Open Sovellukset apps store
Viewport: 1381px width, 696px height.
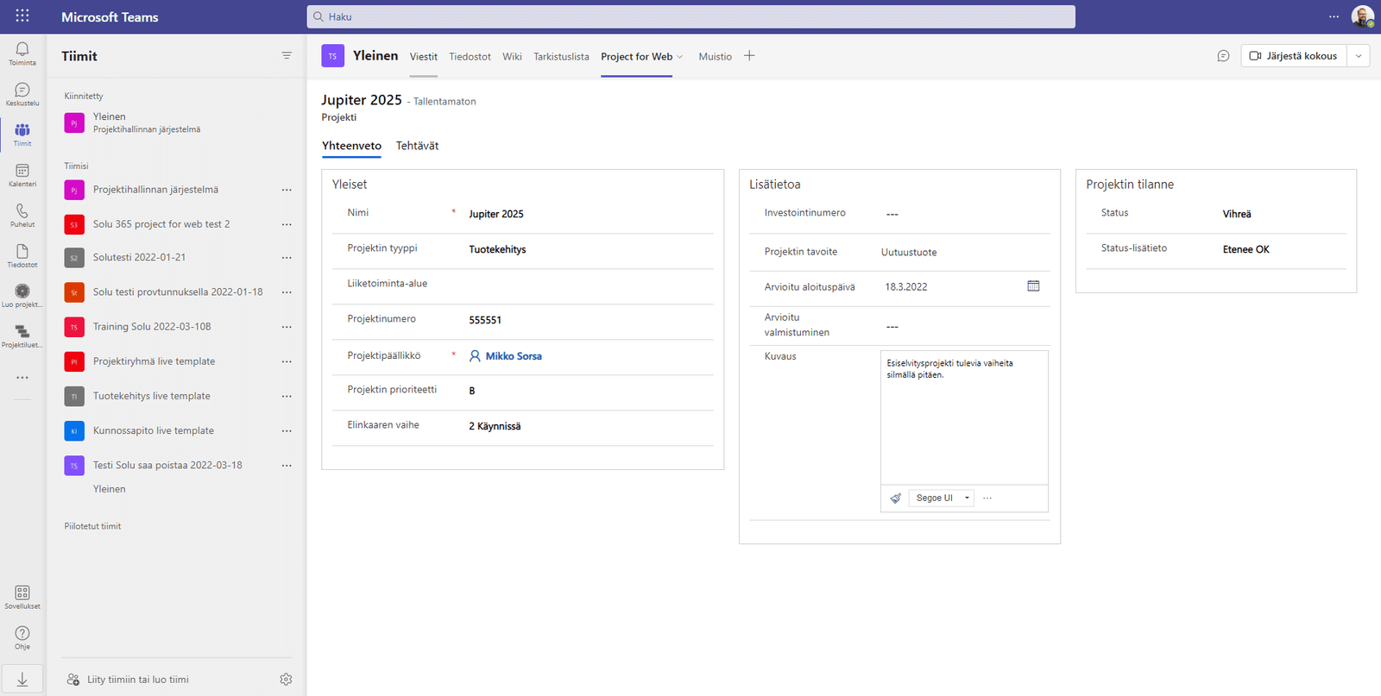pyautogui.click(x=22, y=597)
